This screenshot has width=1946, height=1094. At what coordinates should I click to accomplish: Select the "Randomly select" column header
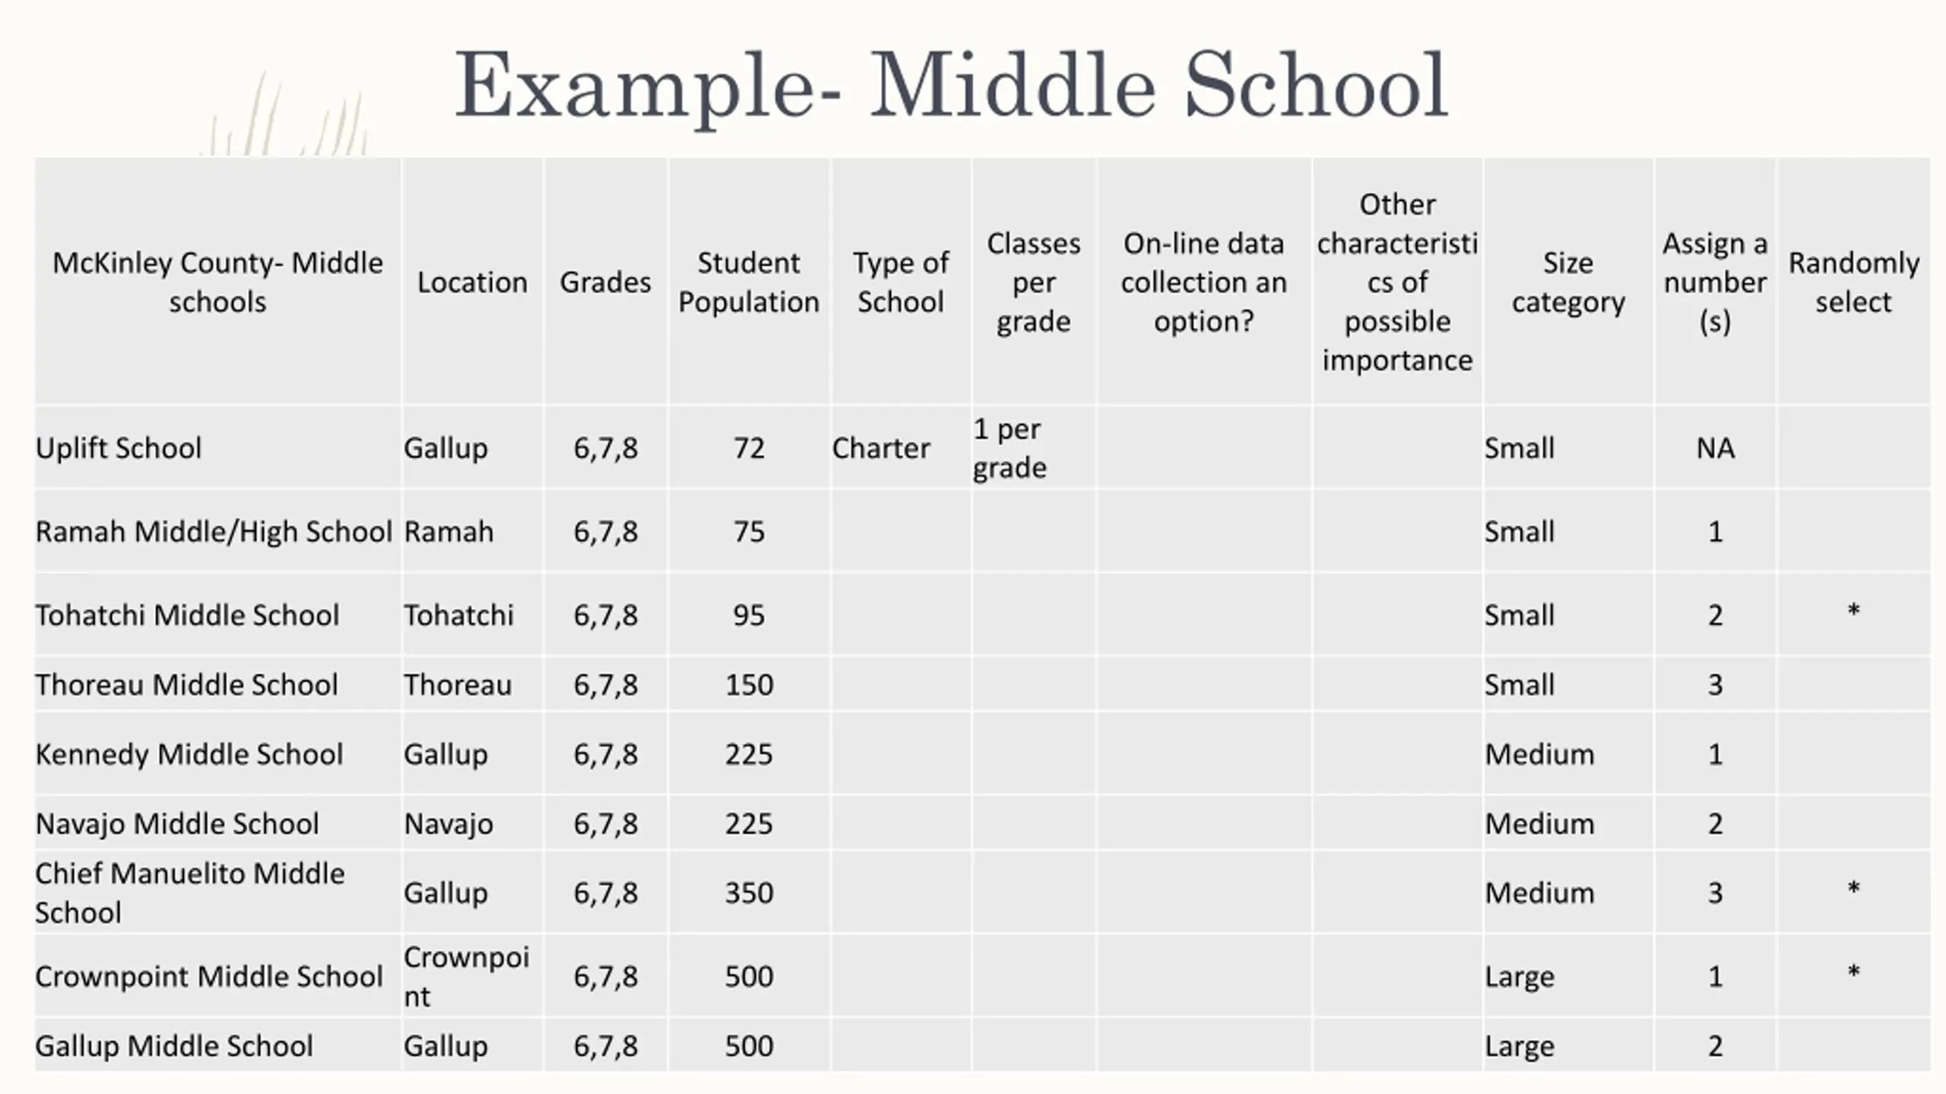[x=1853, y=282]
